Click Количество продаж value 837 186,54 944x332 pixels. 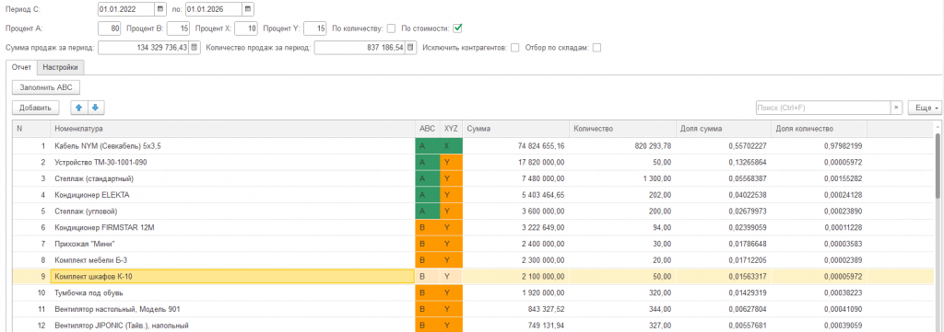360,48
